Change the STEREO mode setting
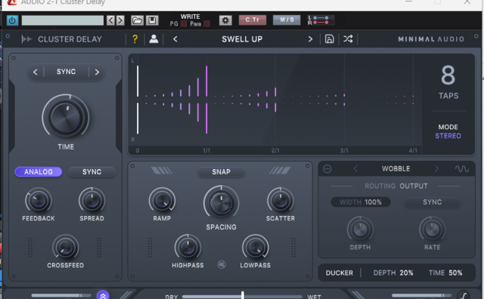Image resolution: width=484 pixels, height=299 pixels. tap(448, 136)
